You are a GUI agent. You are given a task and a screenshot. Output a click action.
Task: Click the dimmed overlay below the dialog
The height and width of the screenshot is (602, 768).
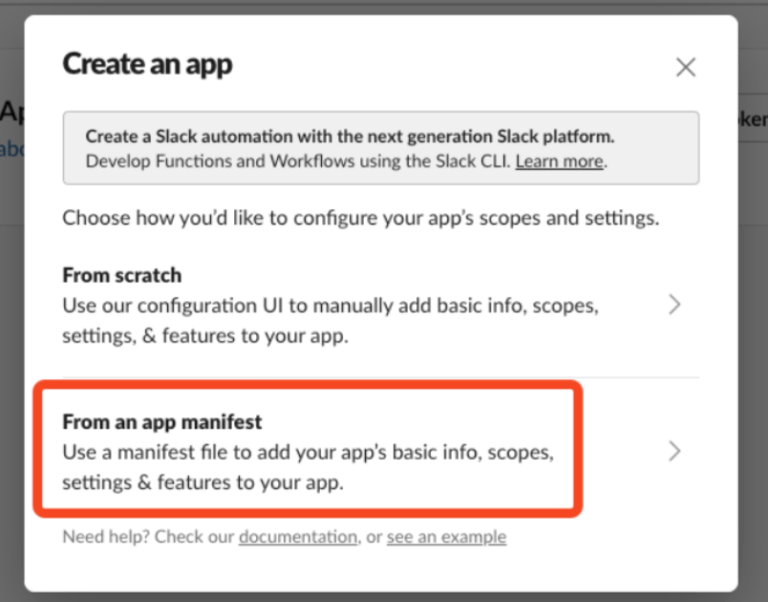pyautogui.click(x=382, y=596)
